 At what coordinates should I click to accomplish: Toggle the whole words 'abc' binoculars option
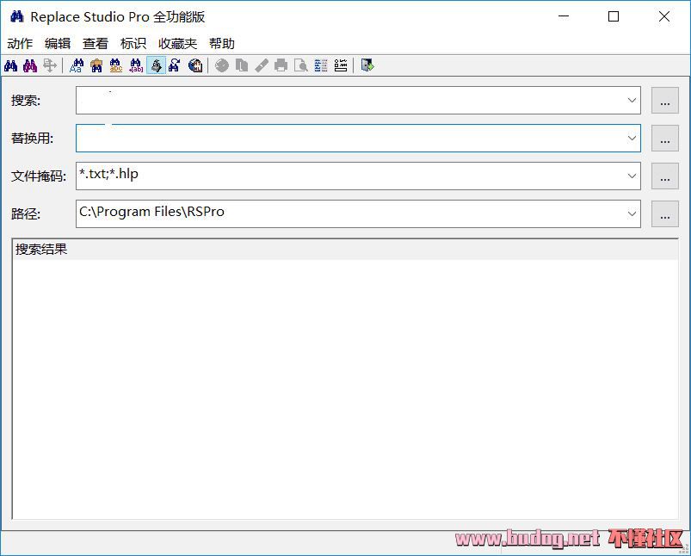pyautogui.click(x=116, y=65)
